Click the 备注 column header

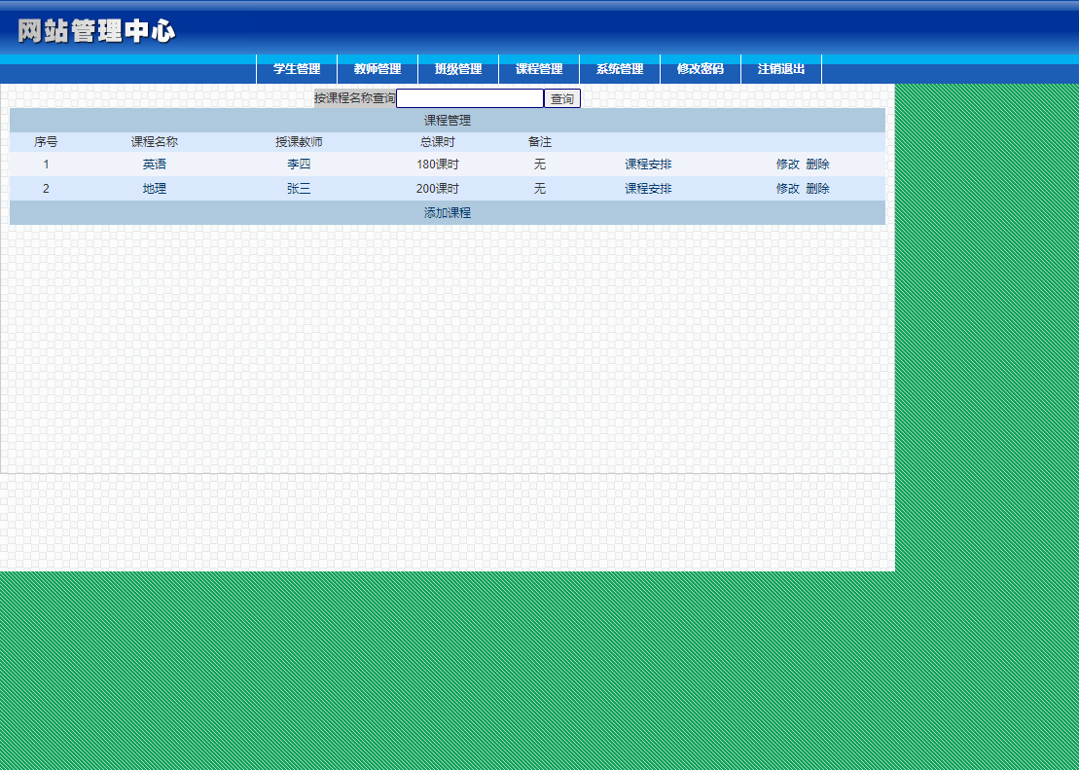click(x=540, y=142)
